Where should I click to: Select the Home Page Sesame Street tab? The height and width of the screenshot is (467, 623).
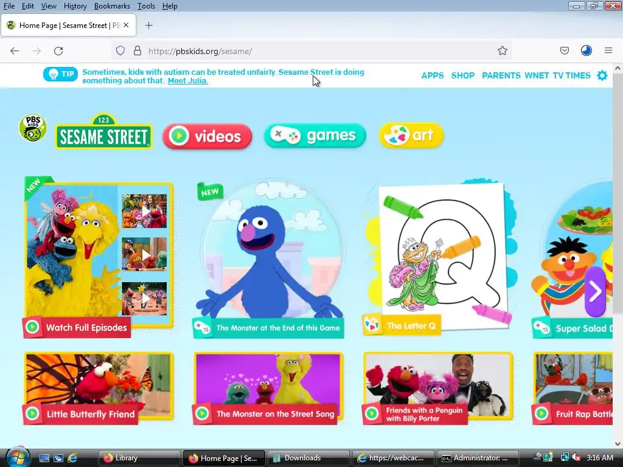pos(68,26)
